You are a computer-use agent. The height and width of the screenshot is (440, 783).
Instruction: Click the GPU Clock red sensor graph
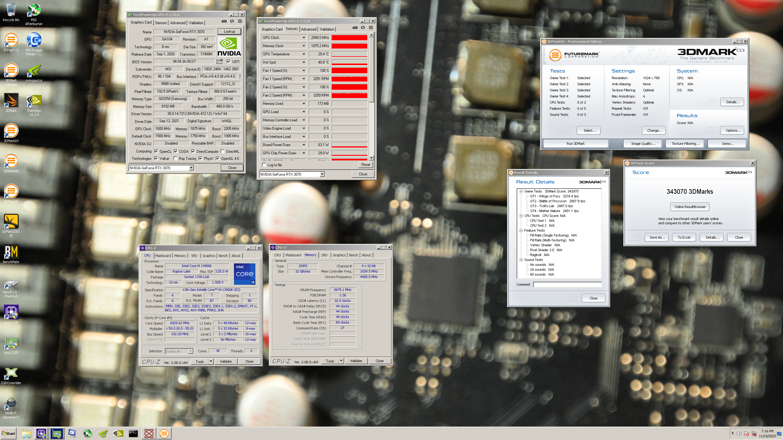350,38
